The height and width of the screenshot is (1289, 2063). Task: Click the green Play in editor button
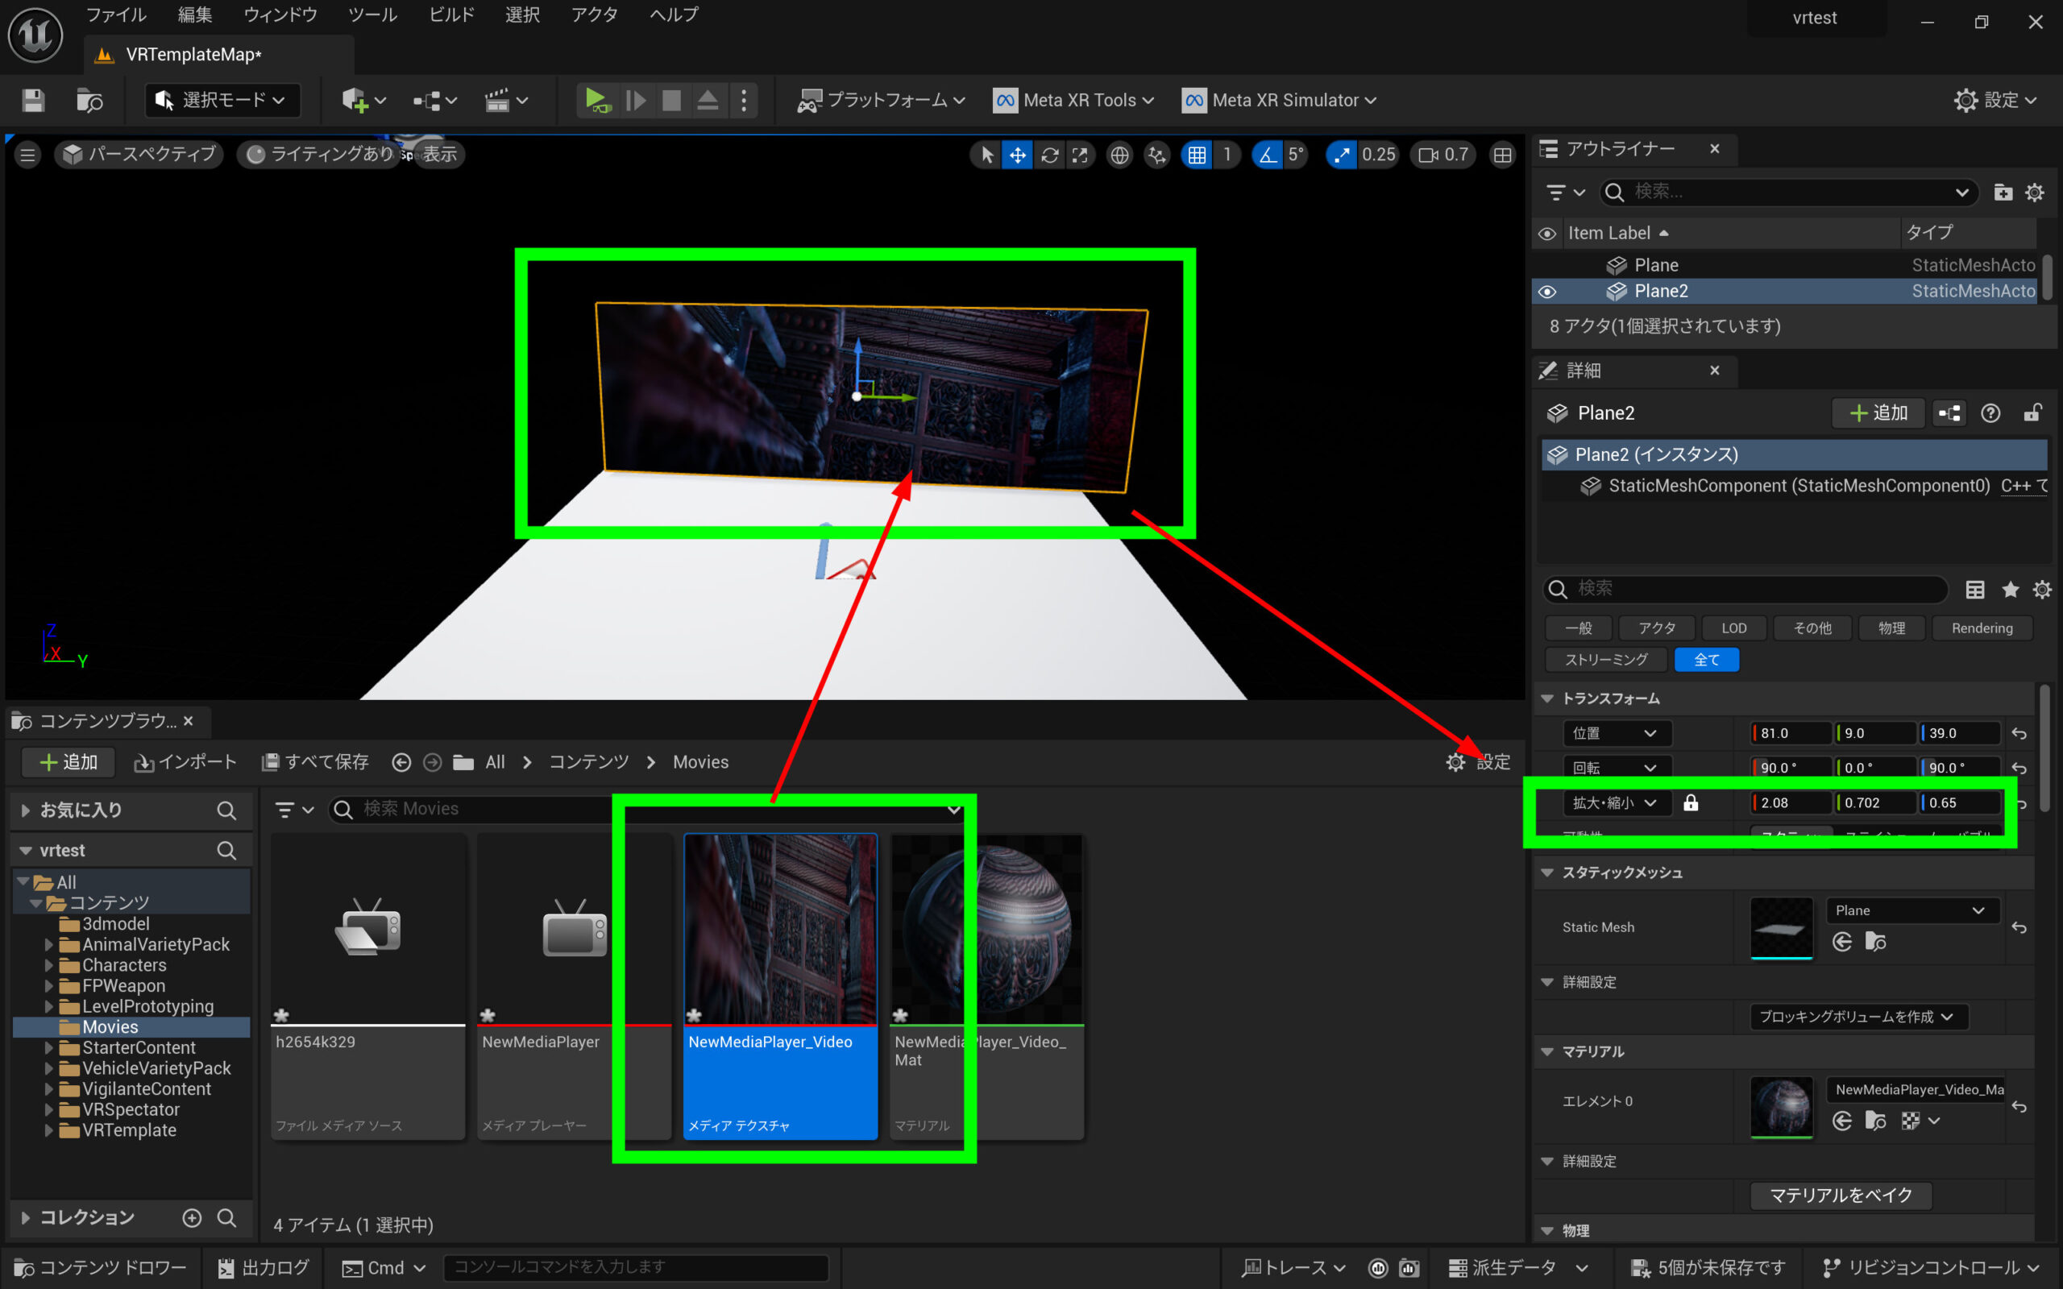[x=596, y=101]
